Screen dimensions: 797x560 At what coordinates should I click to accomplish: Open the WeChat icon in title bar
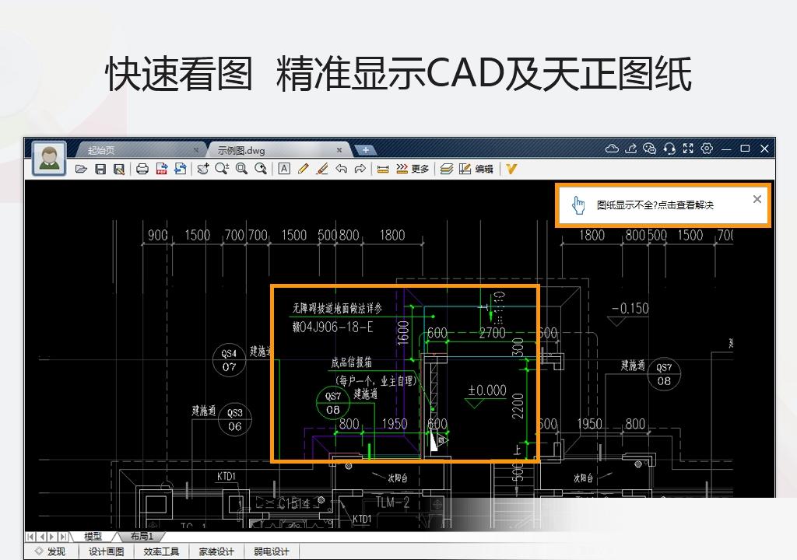point(650,149)
